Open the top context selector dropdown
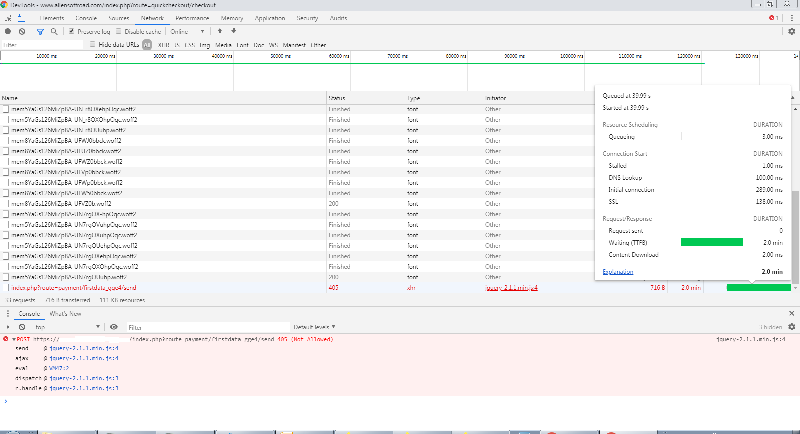The image size is (800, 434). (x=68, y=327)
